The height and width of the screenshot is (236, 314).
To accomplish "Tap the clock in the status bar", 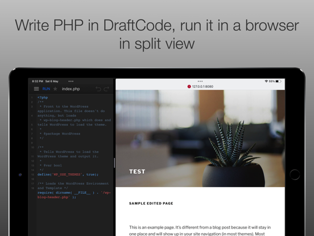I will tap(38, 82).
